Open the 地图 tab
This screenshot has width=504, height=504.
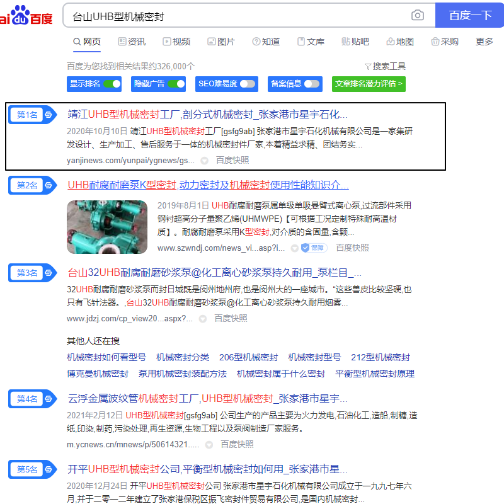point(400,42)
